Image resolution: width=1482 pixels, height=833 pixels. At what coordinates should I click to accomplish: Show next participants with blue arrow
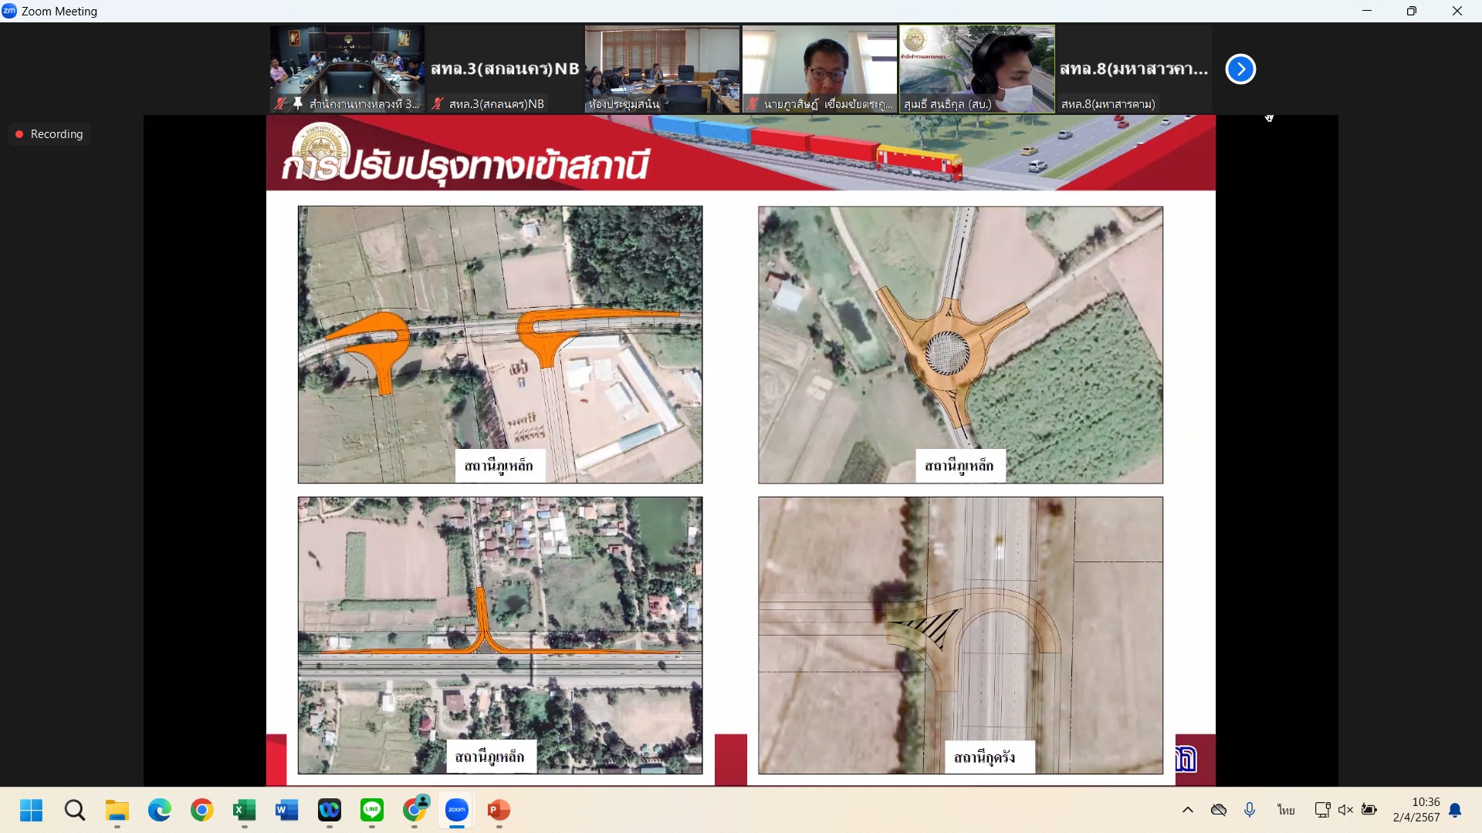(x=1240, y=69)
